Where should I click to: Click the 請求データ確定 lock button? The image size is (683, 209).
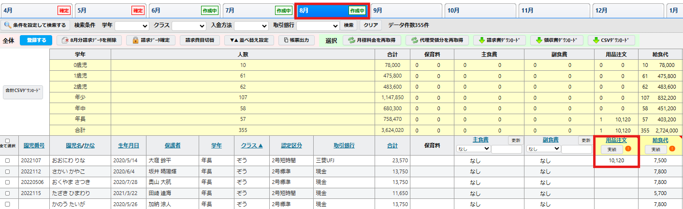coord(150,40)
